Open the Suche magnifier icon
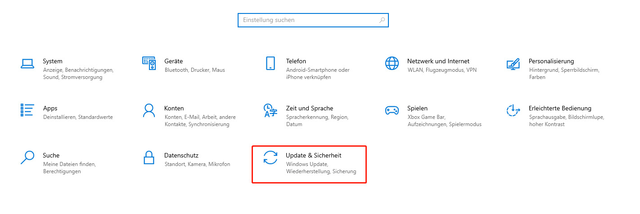 [27, 157]
